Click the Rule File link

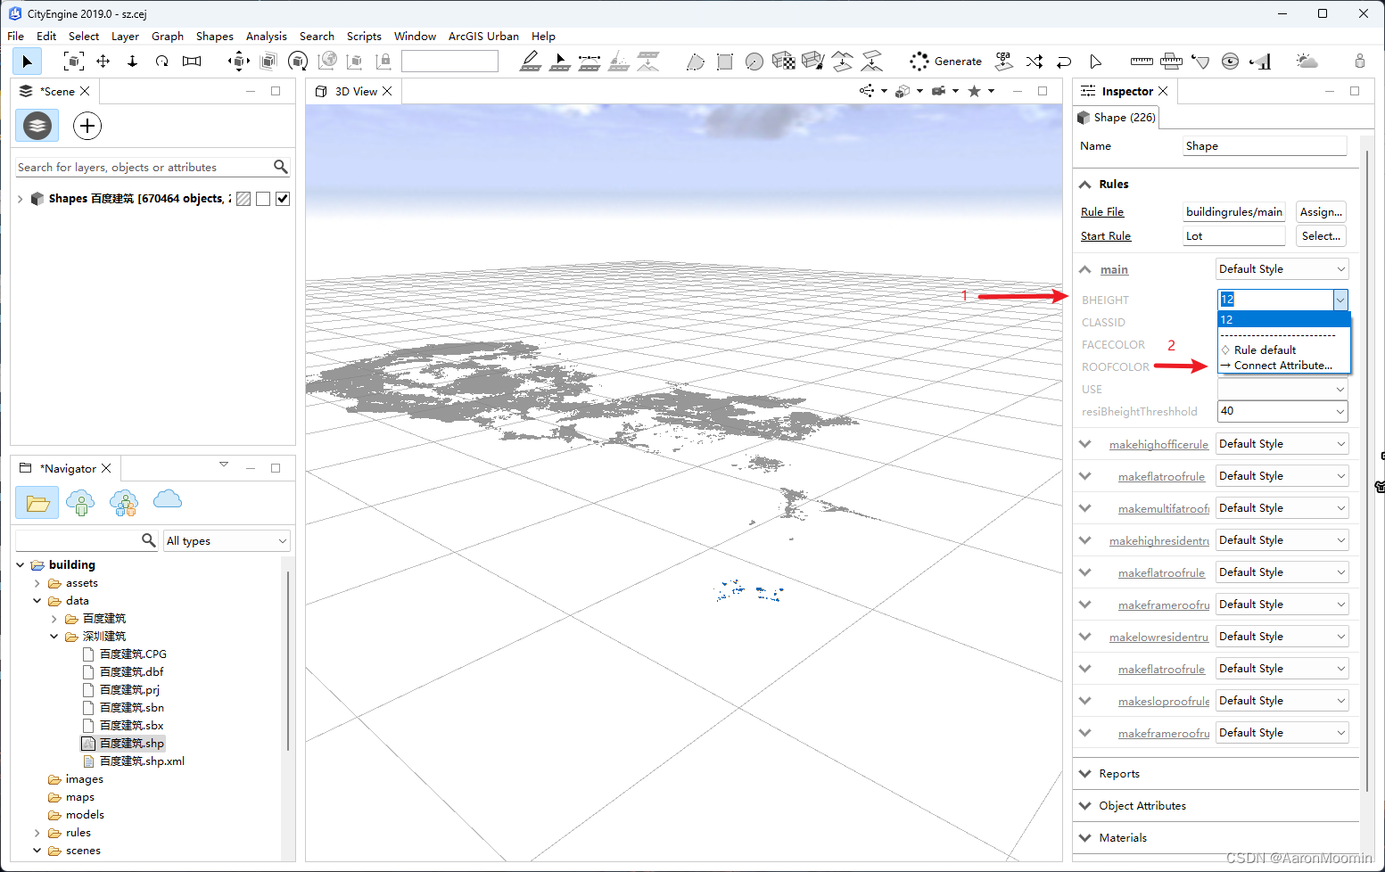(x=1102, y=212)
